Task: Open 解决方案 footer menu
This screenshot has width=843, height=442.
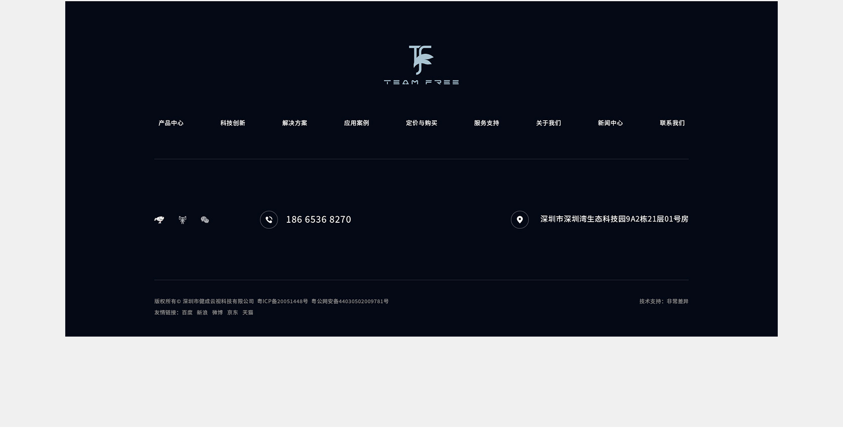Action: pos(295,123)
